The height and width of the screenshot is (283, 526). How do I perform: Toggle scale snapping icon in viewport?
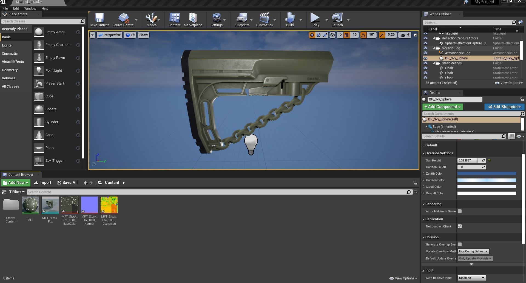click(382, 35)
